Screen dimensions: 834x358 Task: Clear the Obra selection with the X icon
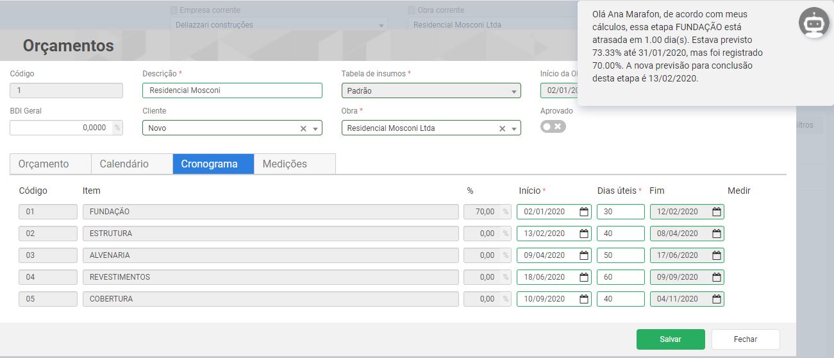(503, 128)
